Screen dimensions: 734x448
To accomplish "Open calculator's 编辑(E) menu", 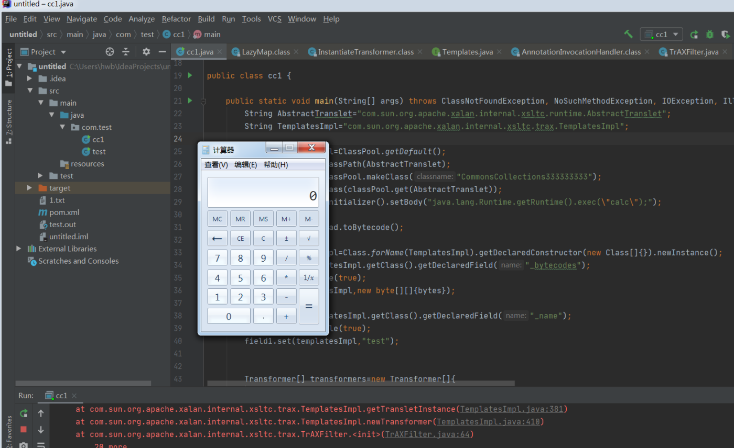I will click(246, 164).
